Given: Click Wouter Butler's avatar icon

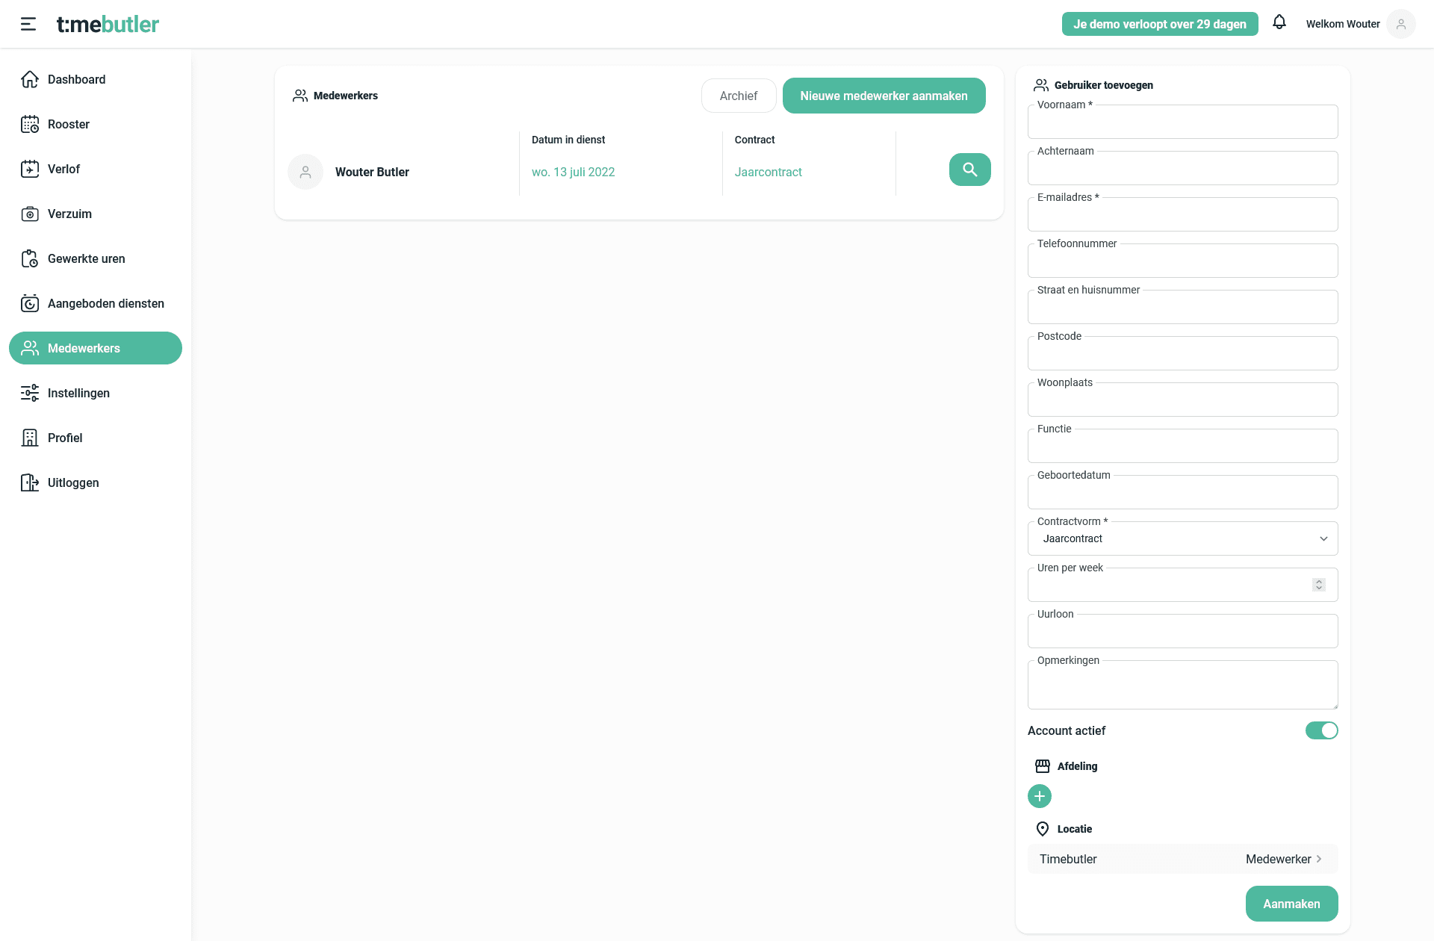Looking at the screenshot, I should [x=305, y=172].
